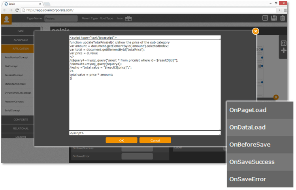Delete the type with the trash icon
296x190 pixels.
283,18
